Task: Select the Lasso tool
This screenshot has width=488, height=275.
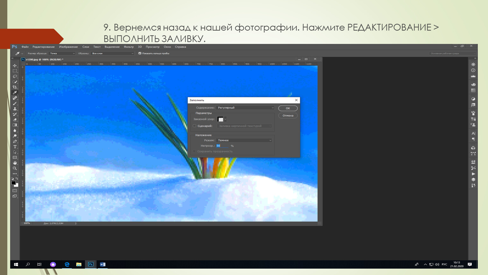Action: tap(15, 76)
